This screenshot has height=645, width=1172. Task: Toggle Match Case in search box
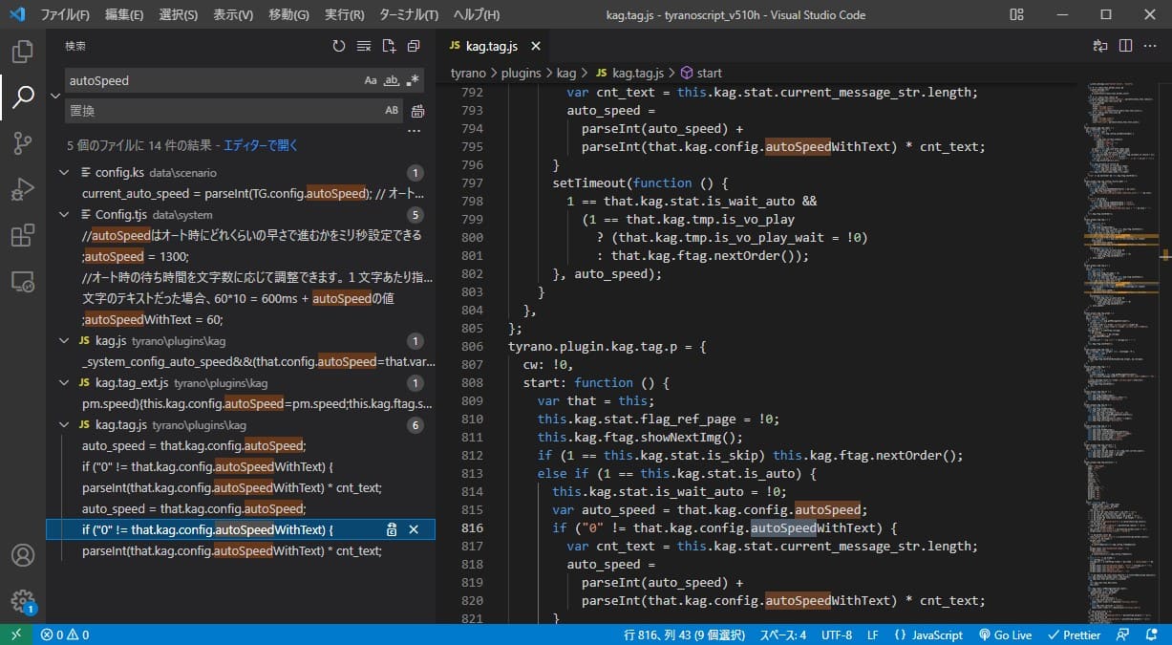pos(371,81)
